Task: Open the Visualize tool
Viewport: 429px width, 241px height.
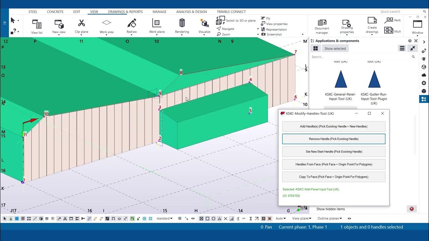Action: (x=204, y=27)
